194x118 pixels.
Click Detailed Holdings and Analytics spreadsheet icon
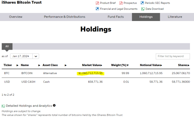tap(3, 106)
